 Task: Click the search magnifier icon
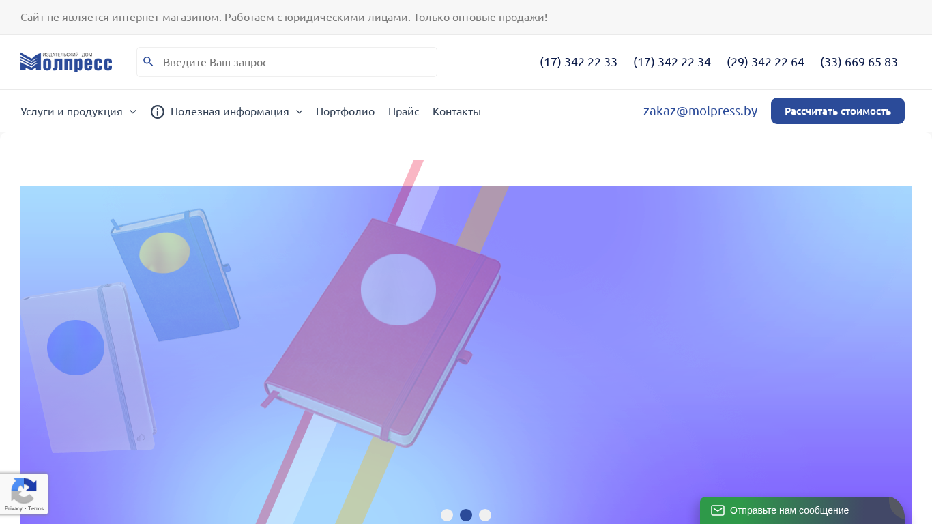[148, 62]
